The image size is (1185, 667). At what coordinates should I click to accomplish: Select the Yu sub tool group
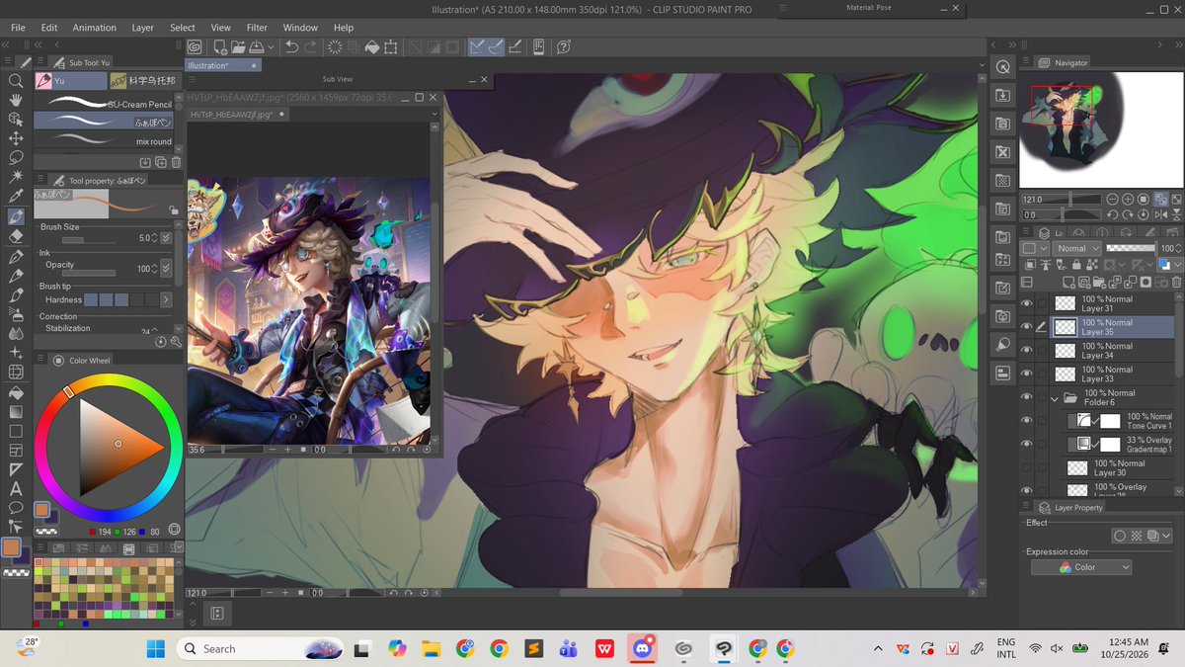click(70, 81)
